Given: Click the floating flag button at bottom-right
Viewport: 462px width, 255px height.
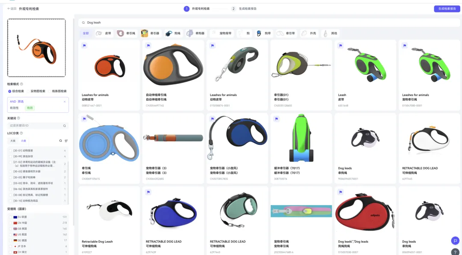Looking at the screenshot, I should point(455,240).
